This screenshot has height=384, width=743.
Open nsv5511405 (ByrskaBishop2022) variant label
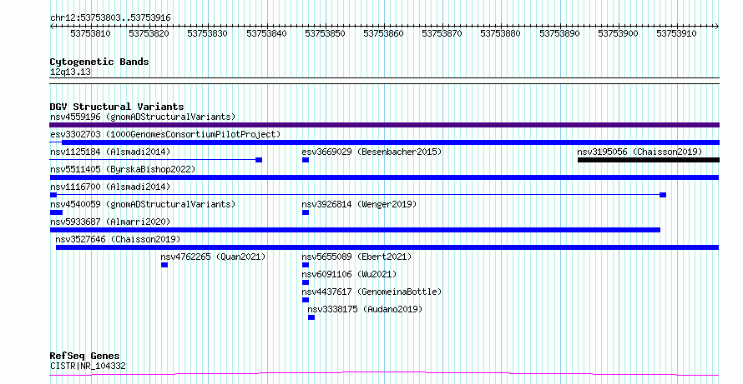[x=123, y=169]
